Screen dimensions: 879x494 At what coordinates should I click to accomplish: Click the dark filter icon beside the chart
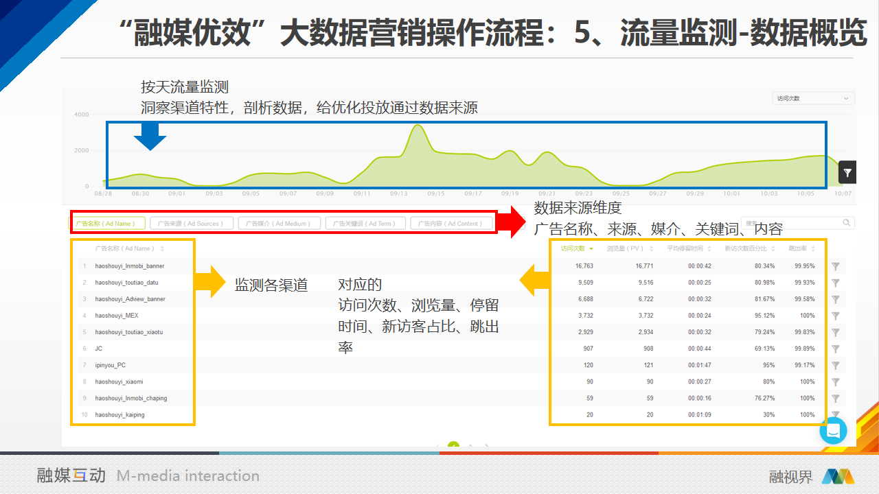pyautogui.click(x=847, y=173)
